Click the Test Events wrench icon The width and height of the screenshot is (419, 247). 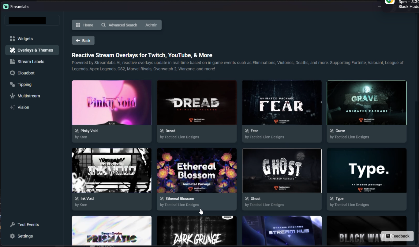tap(12, 225)
